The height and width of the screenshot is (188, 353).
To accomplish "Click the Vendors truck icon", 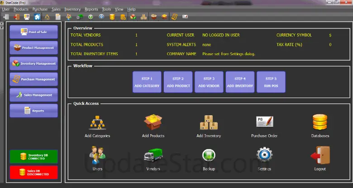I will coord(153,155).
